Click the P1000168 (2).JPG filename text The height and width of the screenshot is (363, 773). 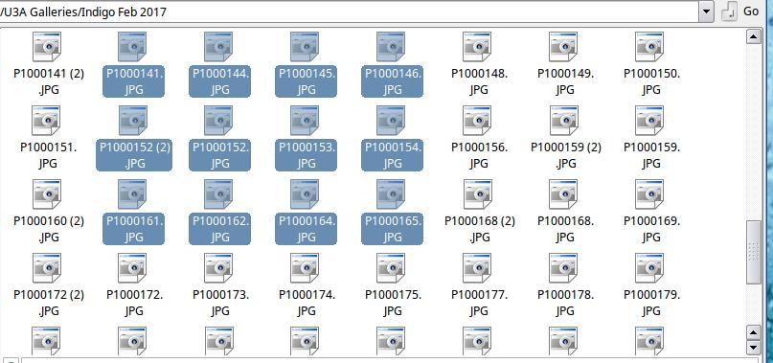[479, 229]
